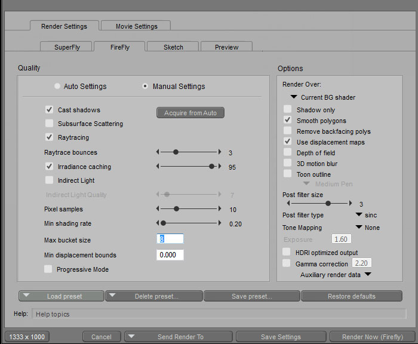Viewport: 418px width, 344px height.
Task: Click right arrow of Pixel samples slider
Action: pos(219,209)
